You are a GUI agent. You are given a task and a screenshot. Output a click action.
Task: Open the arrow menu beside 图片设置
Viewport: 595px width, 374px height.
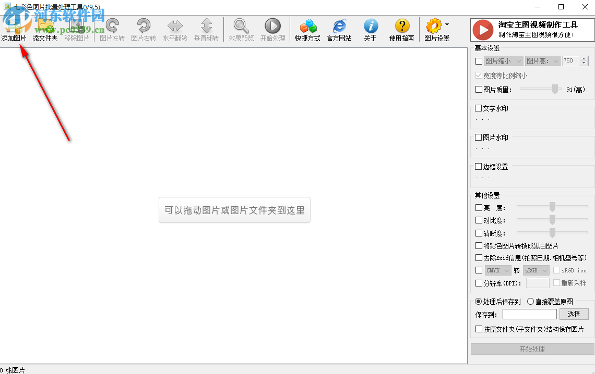point(447,24)
